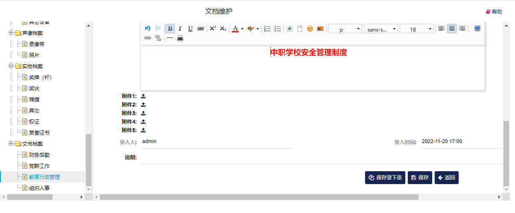Image resolution: width=515 pixels, height=213 pixels.
Task: Click the blank page icon
Action: [x=300, y=29]
